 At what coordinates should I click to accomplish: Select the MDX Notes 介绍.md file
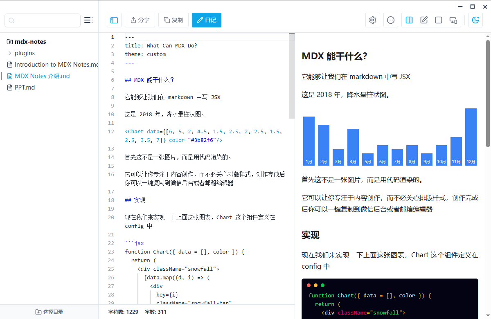(42, 76)
